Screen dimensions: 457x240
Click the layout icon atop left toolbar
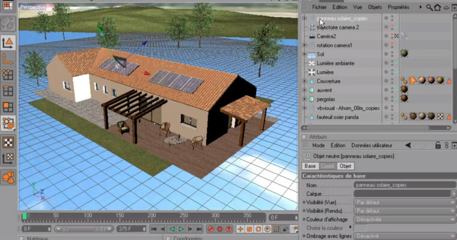click(x=8, y=5)
